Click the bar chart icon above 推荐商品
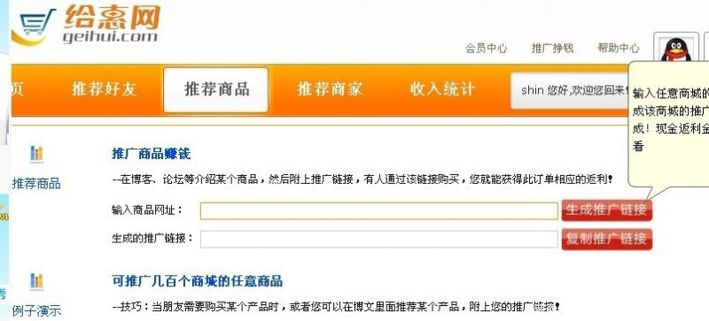This screenshot has width=709, height=321. point(36,154)
